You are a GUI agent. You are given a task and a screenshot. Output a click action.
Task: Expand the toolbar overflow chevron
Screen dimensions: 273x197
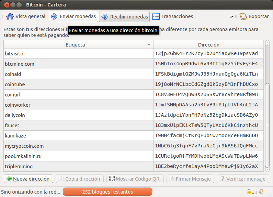231,17
